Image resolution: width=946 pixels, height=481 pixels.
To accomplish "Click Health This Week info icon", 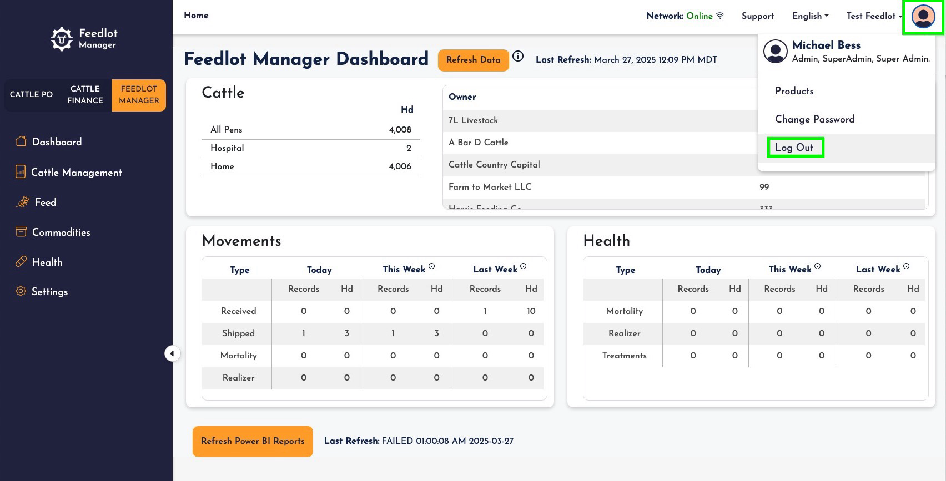I will (817, 266).
